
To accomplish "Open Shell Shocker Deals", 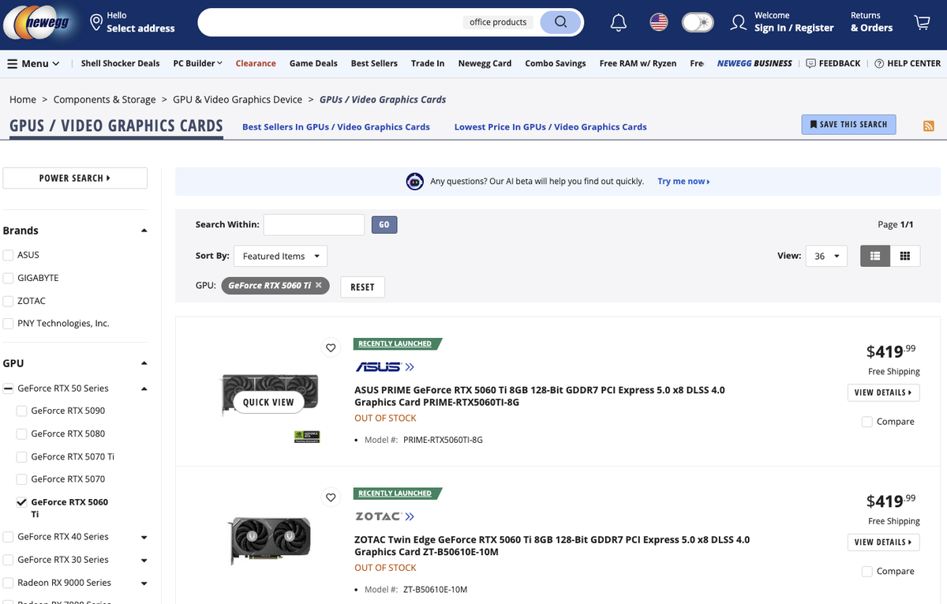I will coord(120,63).
